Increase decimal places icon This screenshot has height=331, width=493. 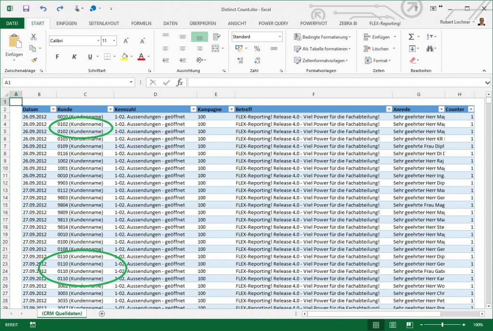tap(240, 60)
